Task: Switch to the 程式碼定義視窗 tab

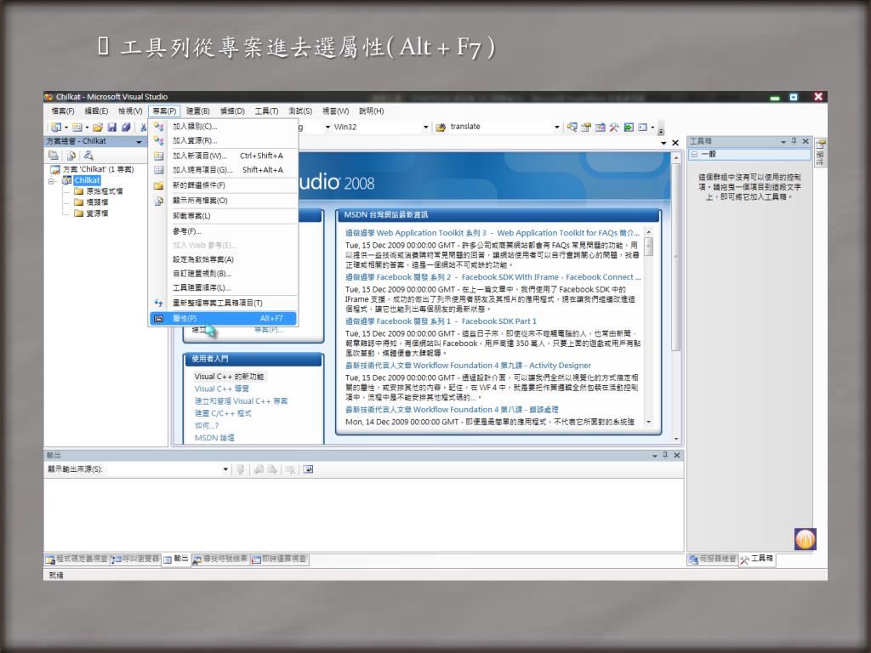Action: point(77,559)
